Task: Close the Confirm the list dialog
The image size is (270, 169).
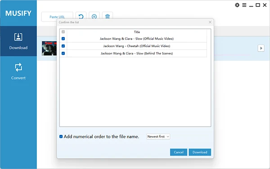Action: click(x=210, y=22)
